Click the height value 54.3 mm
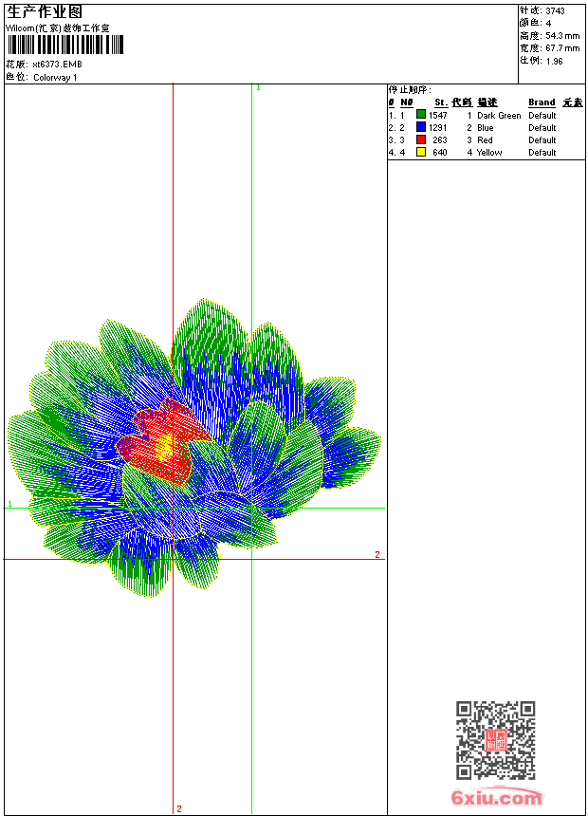Screen dimensions: 588x816 pos(562,36)
